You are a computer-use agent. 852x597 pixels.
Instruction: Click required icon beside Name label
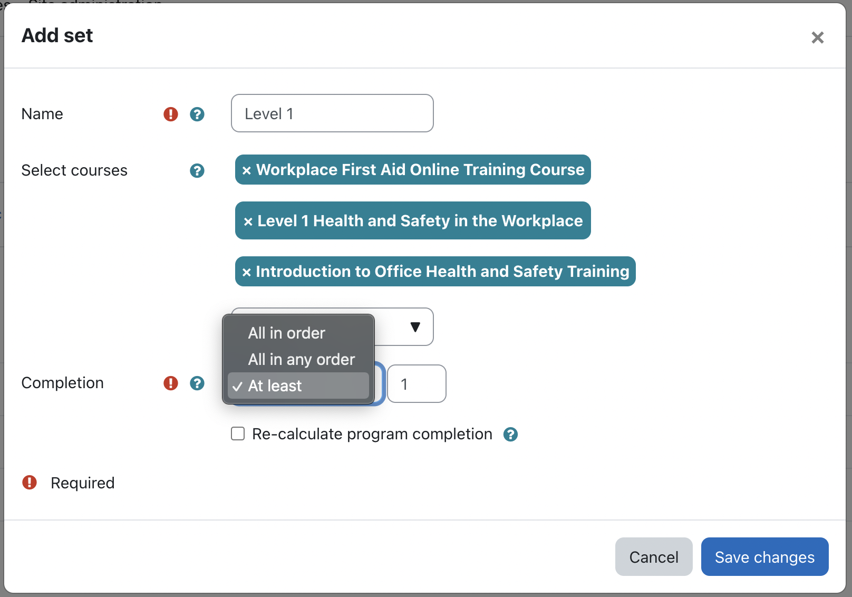pos(171,114)
